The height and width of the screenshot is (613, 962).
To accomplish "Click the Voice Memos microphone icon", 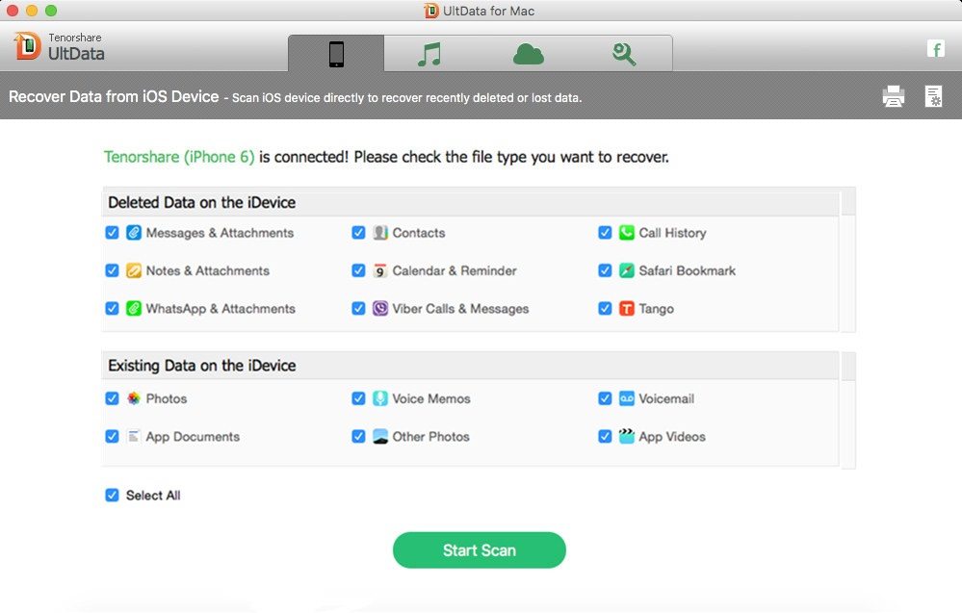I will point(380,398).
